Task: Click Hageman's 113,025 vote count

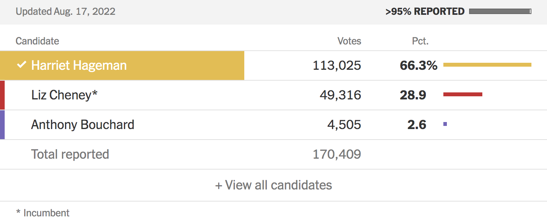Action: click(x=337, y=65)
